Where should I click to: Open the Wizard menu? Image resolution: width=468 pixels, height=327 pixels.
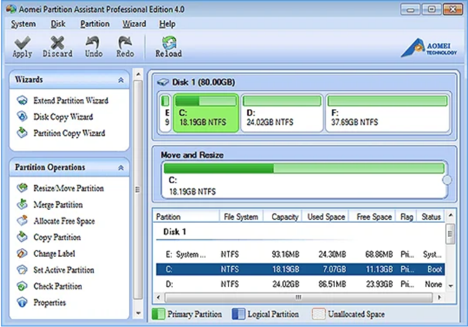(134, 24)
